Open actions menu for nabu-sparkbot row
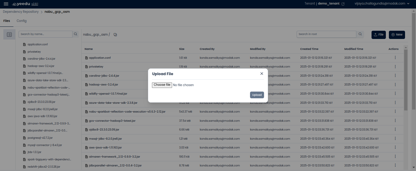416x171 pixels. (x=395, y=112)
